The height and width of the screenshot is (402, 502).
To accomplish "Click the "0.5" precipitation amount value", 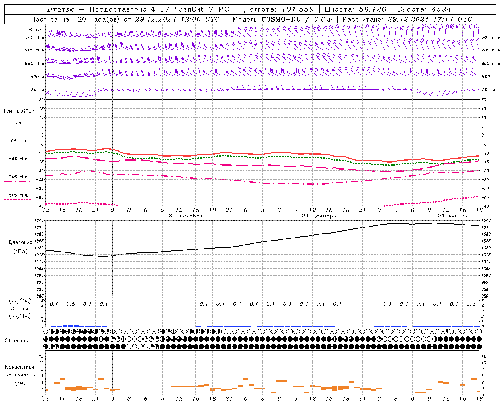I will coord(71,304).
